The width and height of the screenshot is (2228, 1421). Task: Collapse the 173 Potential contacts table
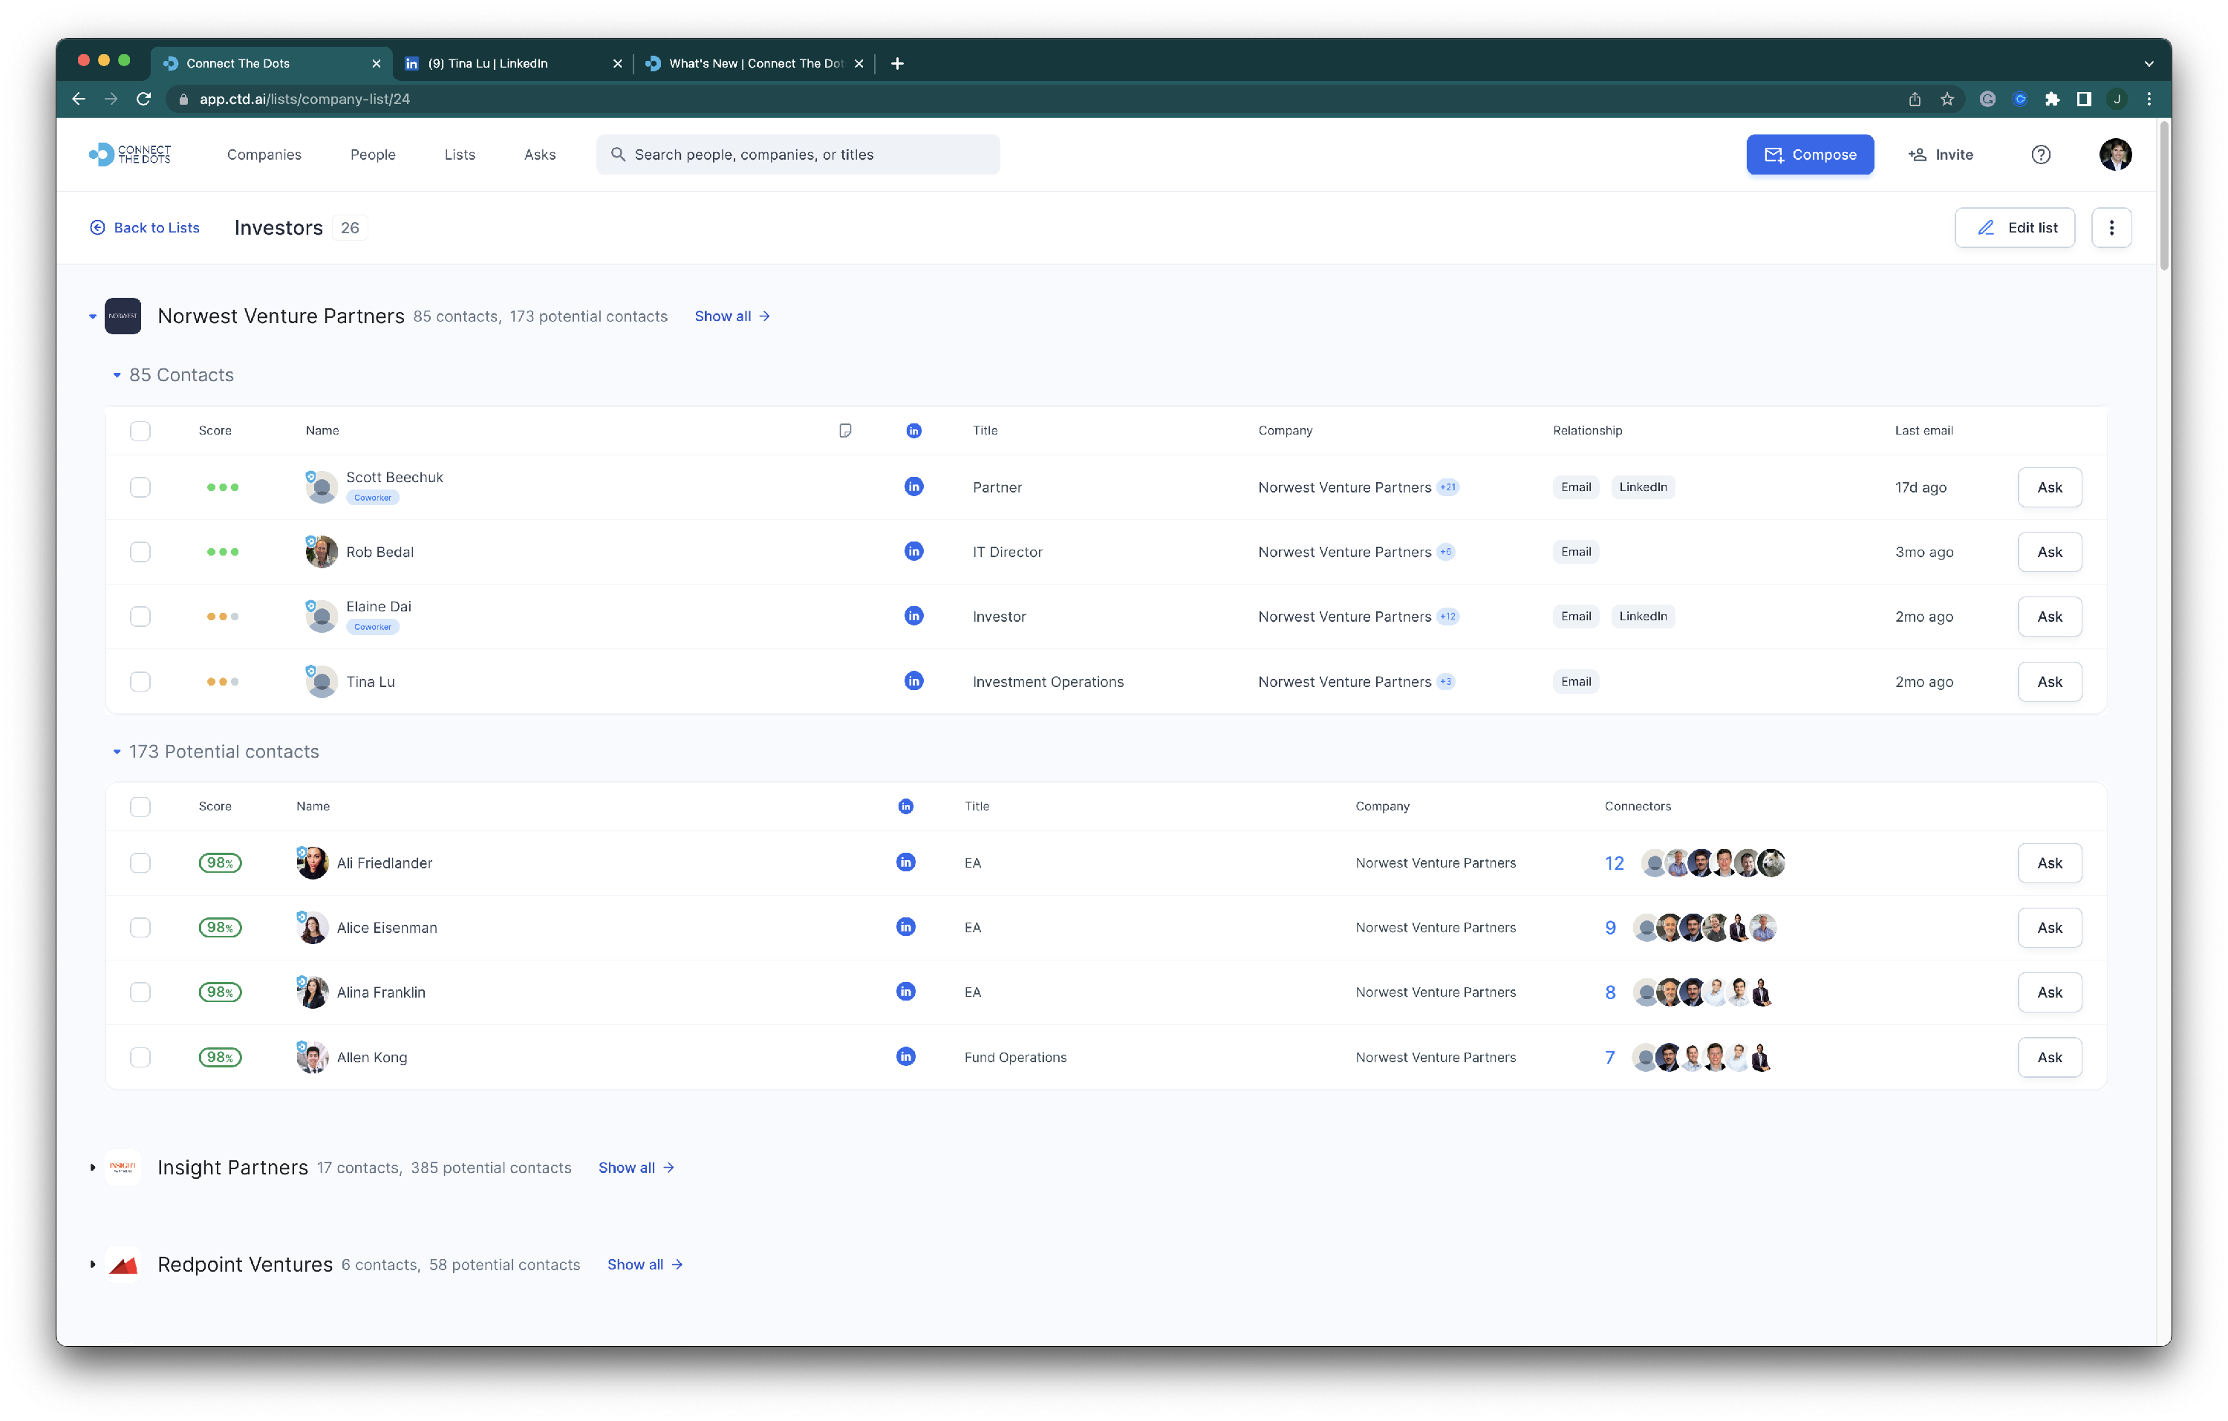tap(117, 752)
